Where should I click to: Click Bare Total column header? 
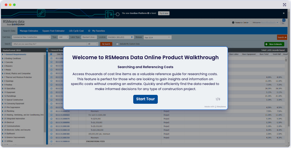[264, 54]
